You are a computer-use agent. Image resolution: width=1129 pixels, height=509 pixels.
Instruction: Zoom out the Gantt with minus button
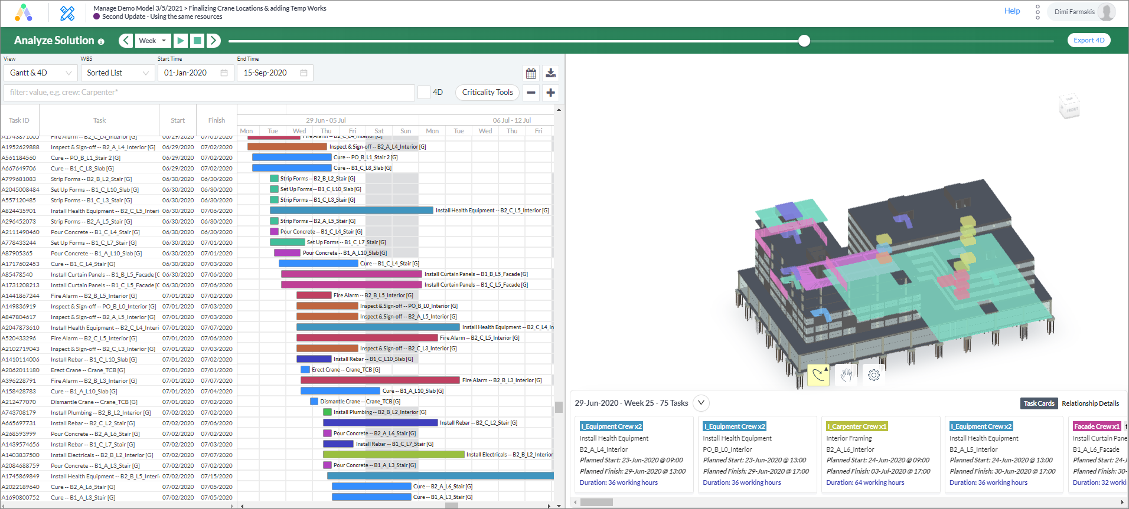point(531,93)
